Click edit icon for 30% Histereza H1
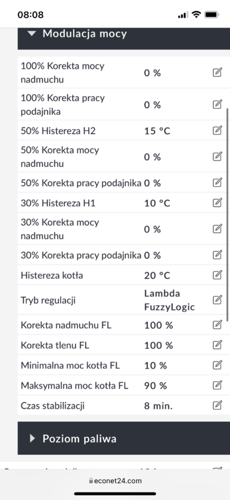The image size is (230, 500). pos(217,202)
